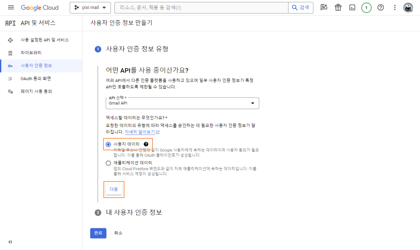Open the Cloud Shell terminal
This screenshot has height=250, width=420.
tap(352, 7)
